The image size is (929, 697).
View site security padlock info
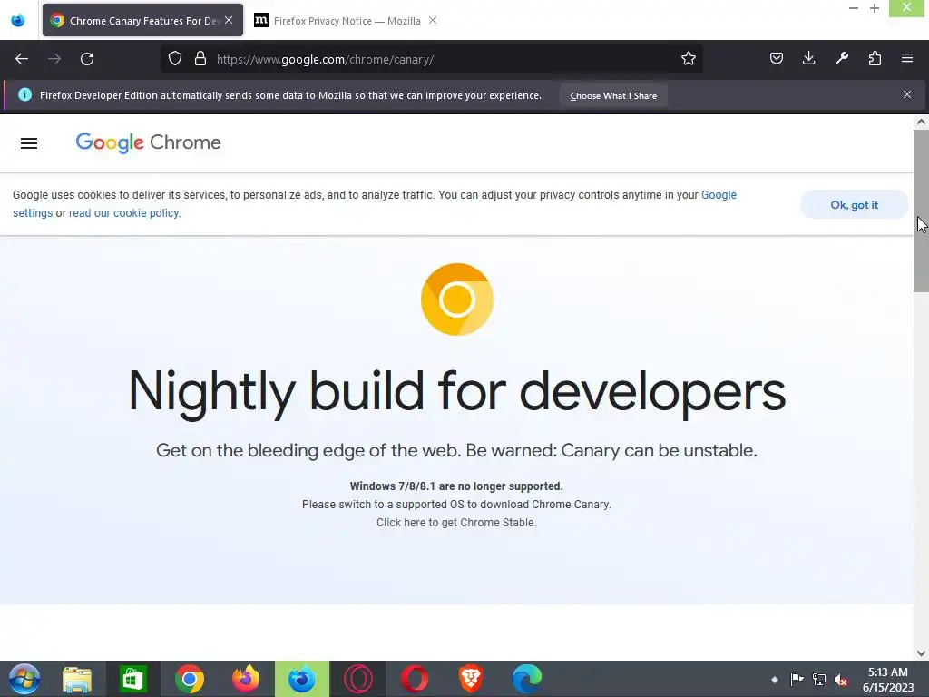[200, 59]
